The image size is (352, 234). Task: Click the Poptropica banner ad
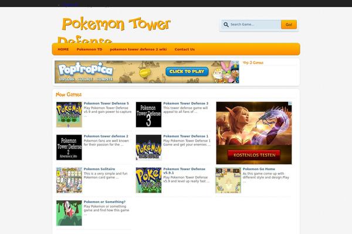click(x=147, y=72)
